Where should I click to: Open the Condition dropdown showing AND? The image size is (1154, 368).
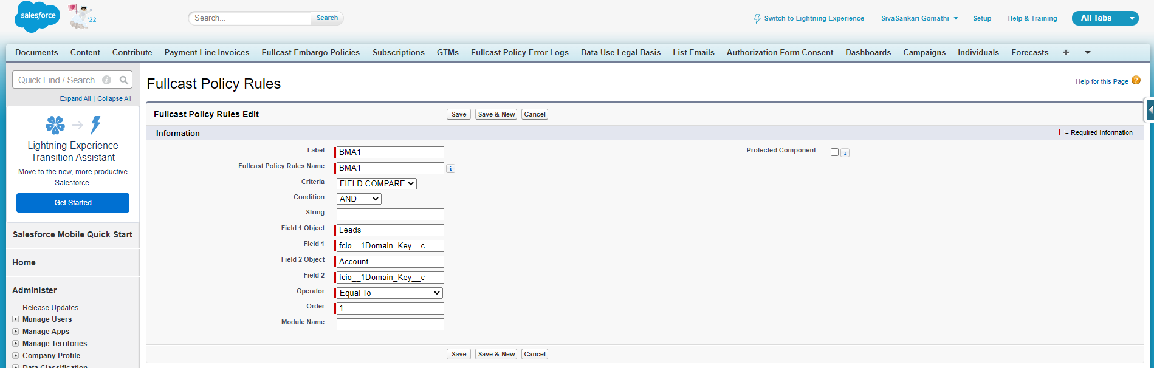tap(359, 199)
